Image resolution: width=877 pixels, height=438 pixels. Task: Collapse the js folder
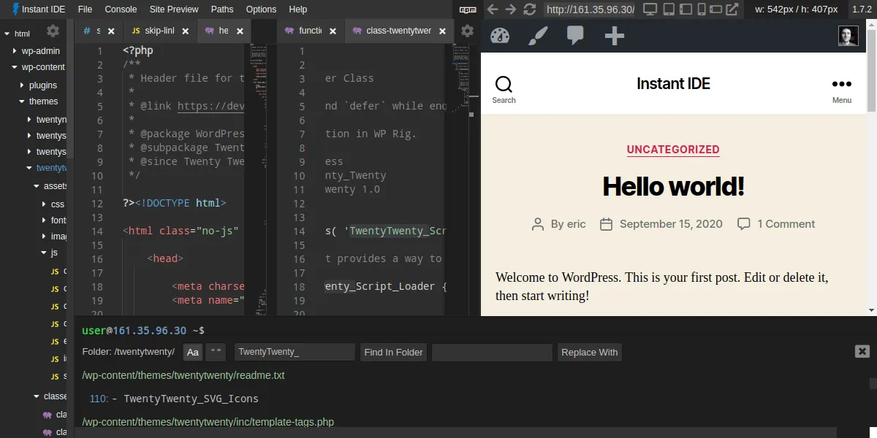click(x=44, y=253)
